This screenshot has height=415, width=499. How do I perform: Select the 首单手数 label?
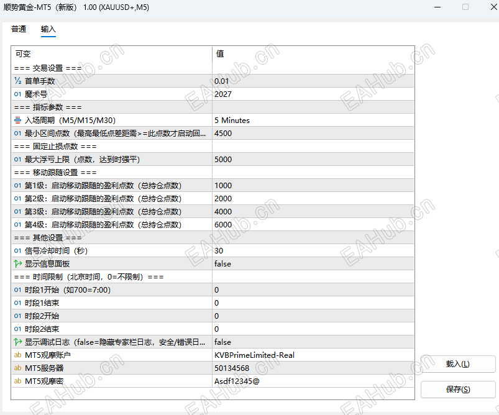click(40, 81)
